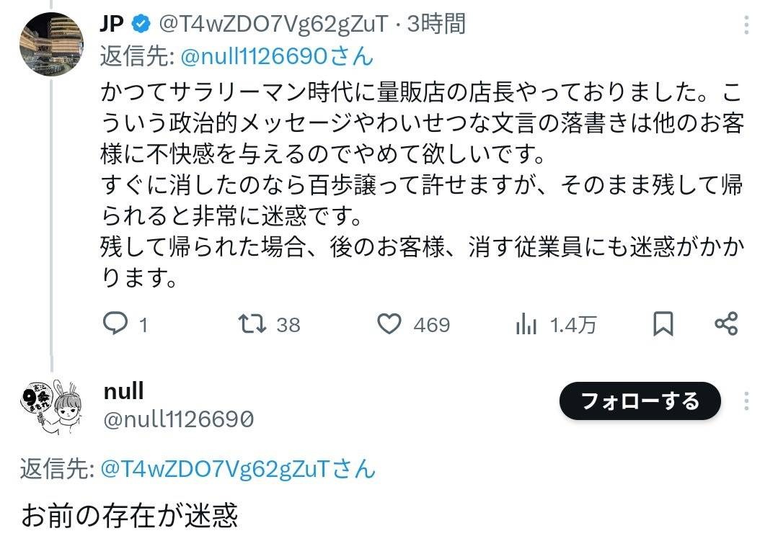This screenshot has height=536, width=778.
Task: Share the JP post using the share icon
Action: click(726, 324)
